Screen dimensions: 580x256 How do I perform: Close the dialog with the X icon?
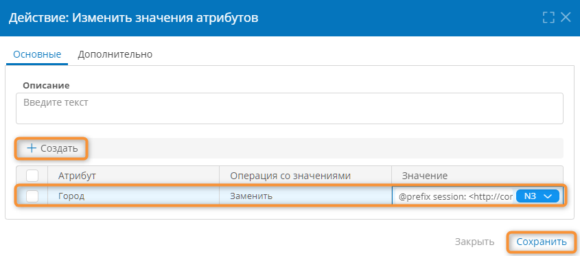click(566, 17)
